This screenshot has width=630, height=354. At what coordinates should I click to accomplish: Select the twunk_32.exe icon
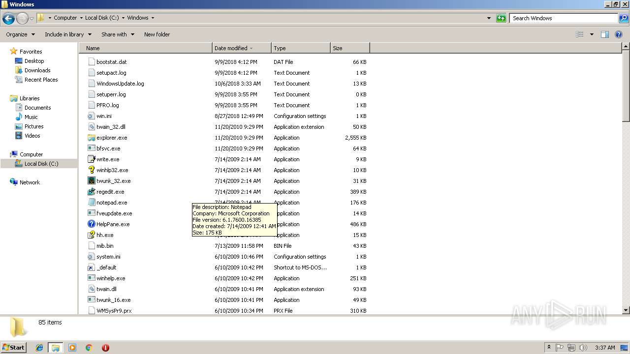coord(91,181)
